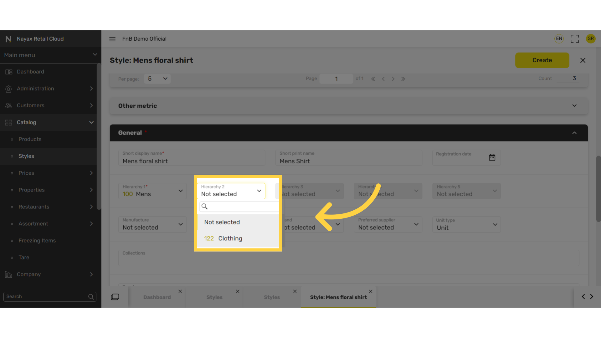This screenshot has width=601, height=338.
Task: Open the Administration menu item
Action: [x=49, y=88]
